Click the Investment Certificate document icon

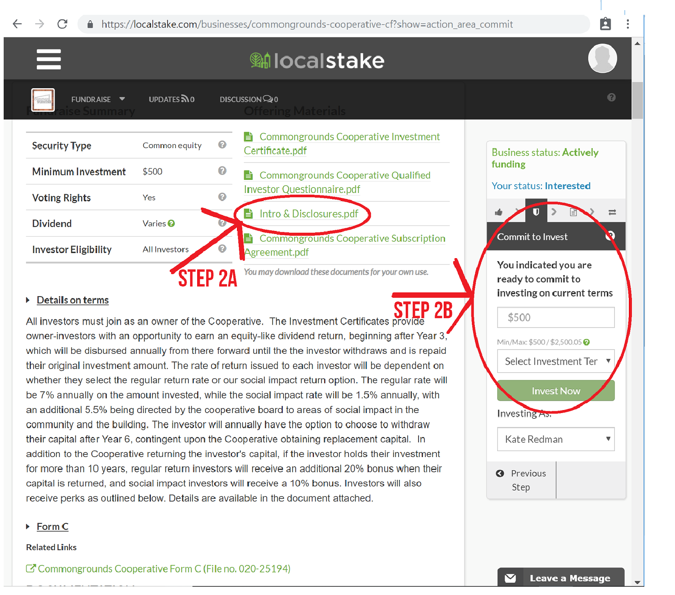[249, 137]
